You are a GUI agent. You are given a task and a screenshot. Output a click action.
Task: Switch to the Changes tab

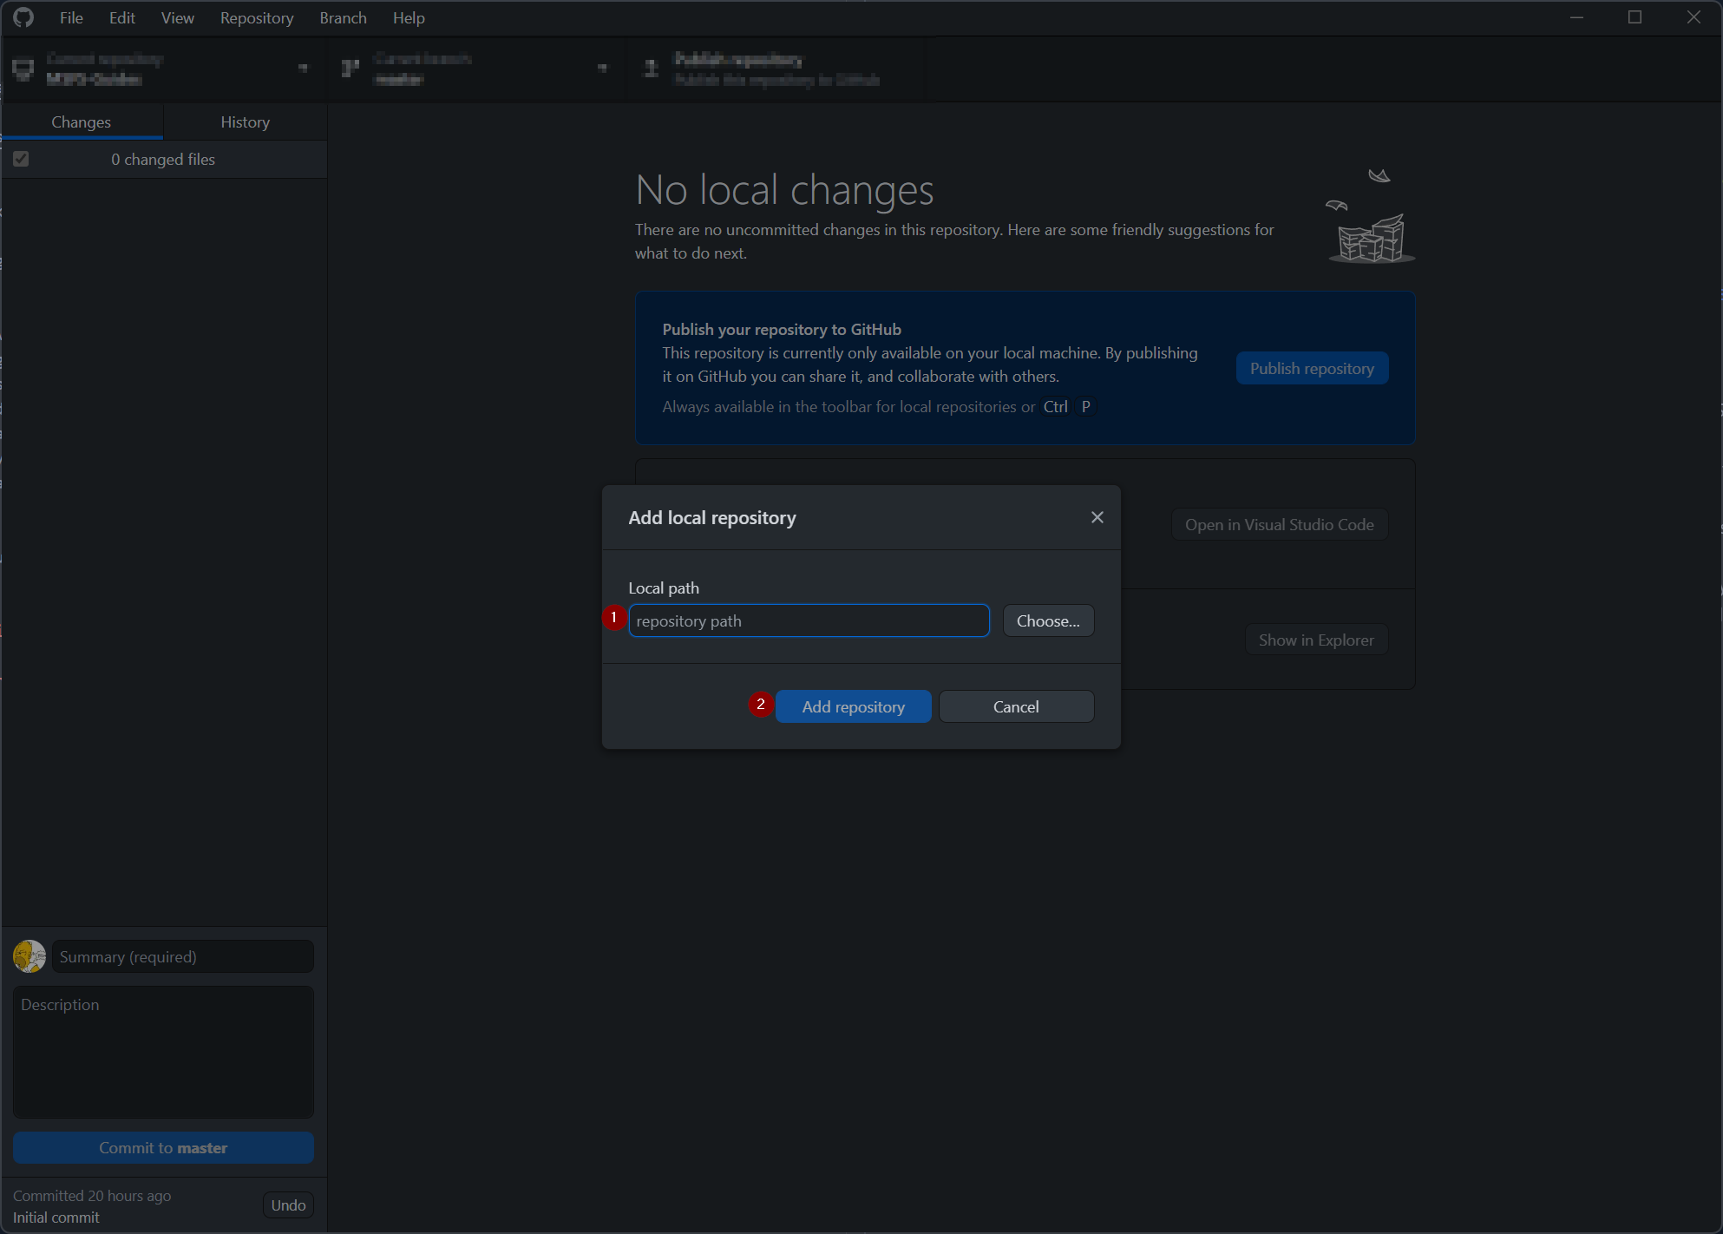(82, 121)
